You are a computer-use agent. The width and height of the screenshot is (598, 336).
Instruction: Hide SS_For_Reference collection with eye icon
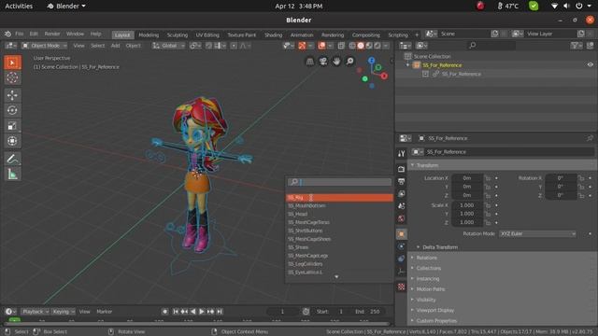pyautogui.click(x=590, y=65)
